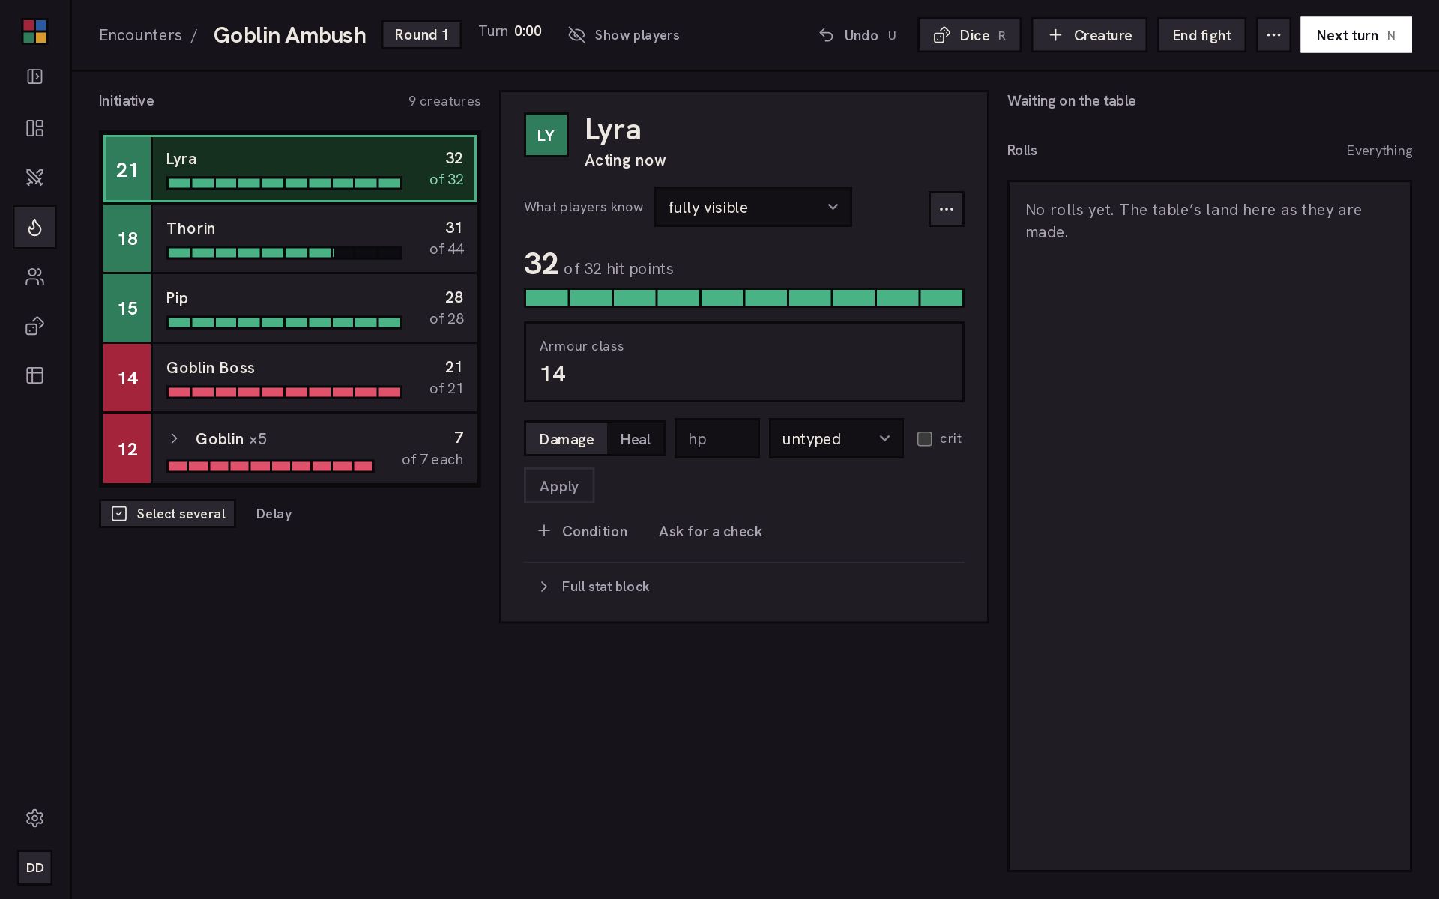Expand Full stat block
Screen dimensions: 1439x899
coord(594,587)
